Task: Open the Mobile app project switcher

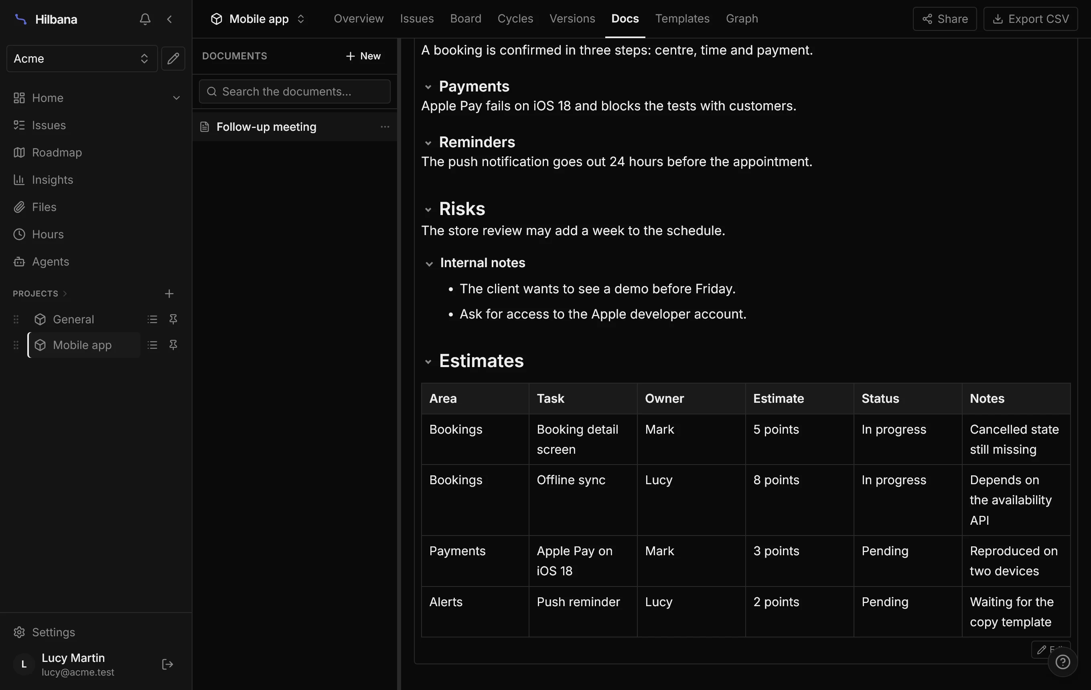Action: click(258, 19)
